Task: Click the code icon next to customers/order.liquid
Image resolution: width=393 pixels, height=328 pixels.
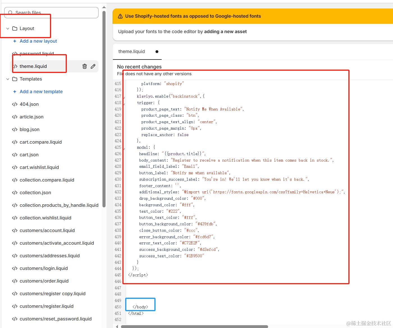Action: [15, 281]
